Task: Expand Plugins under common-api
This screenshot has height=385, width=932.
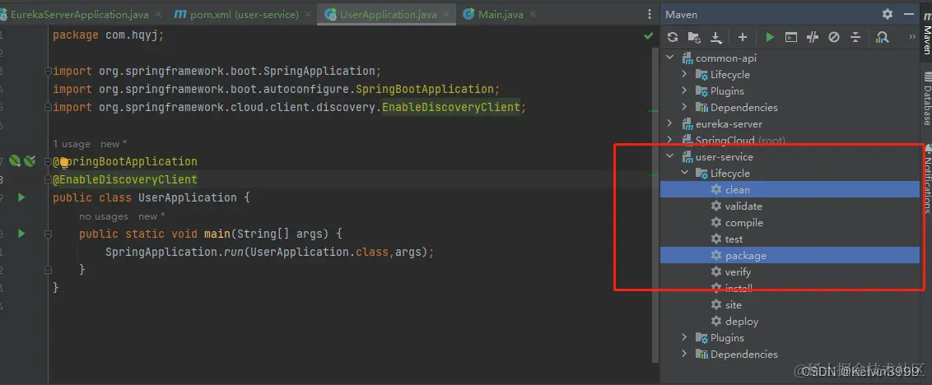Action: pos(684,90)
